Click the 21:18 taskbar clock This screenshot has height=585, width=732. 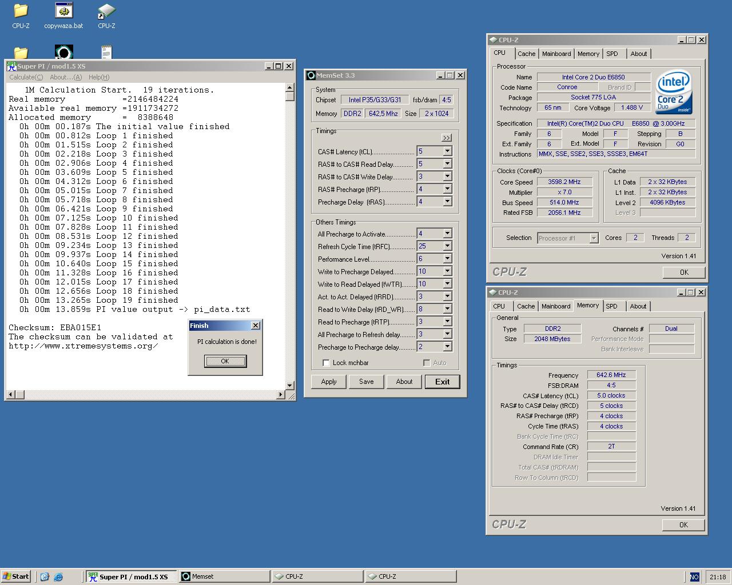[718, 577]
